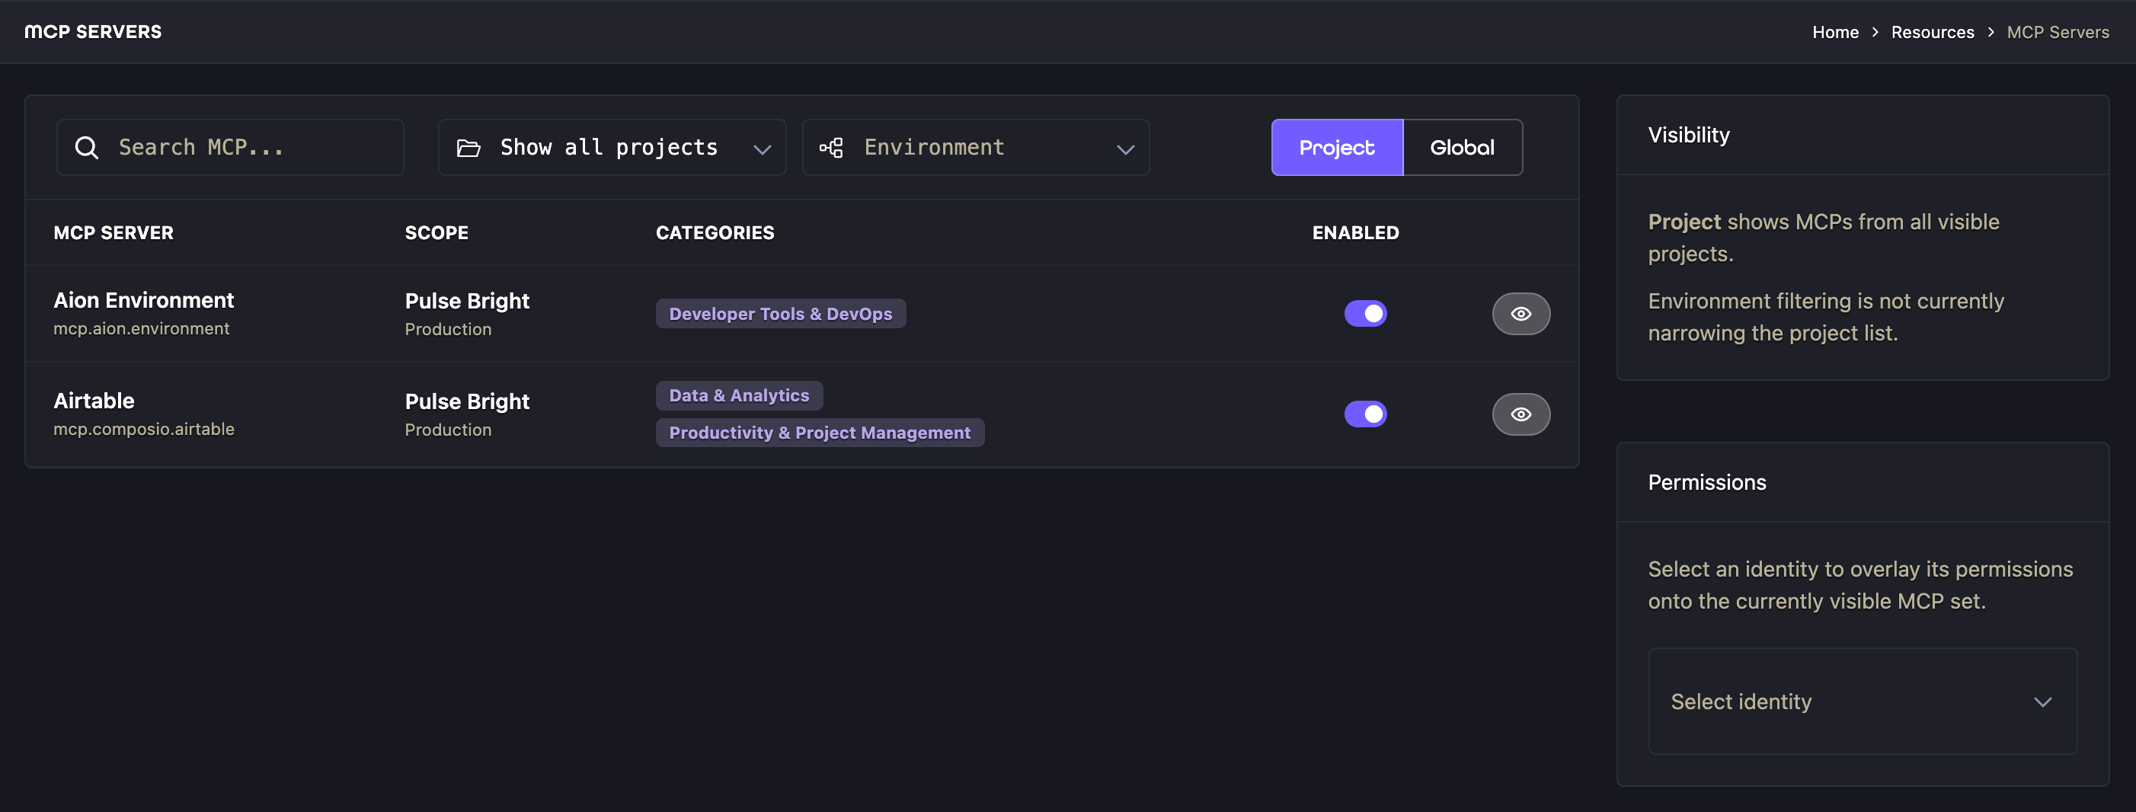This screenshot has width=2136, height=812.
Task: Disable the Airtable enabled toggle
Action: click(1365, 414)
